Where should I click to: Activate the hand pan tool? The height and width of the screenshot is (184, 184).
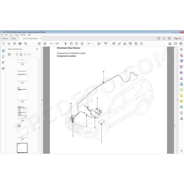71,44
